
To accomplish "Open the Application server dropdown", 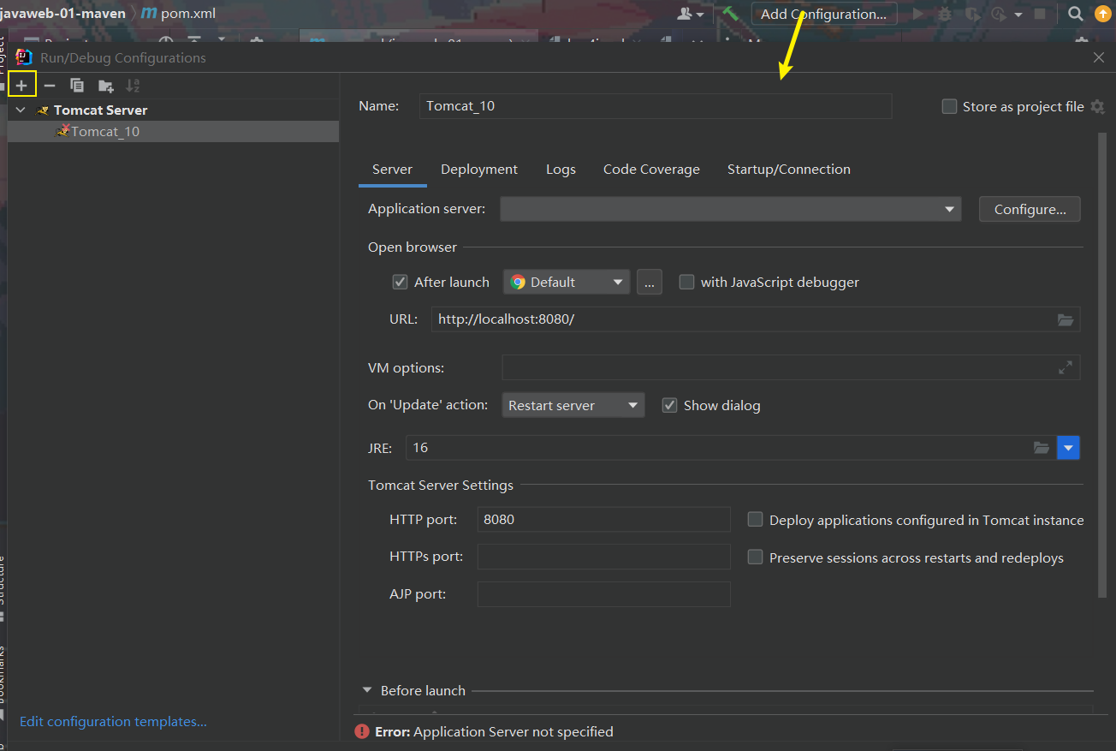I will pyautogui.click(x=731, y=209).
